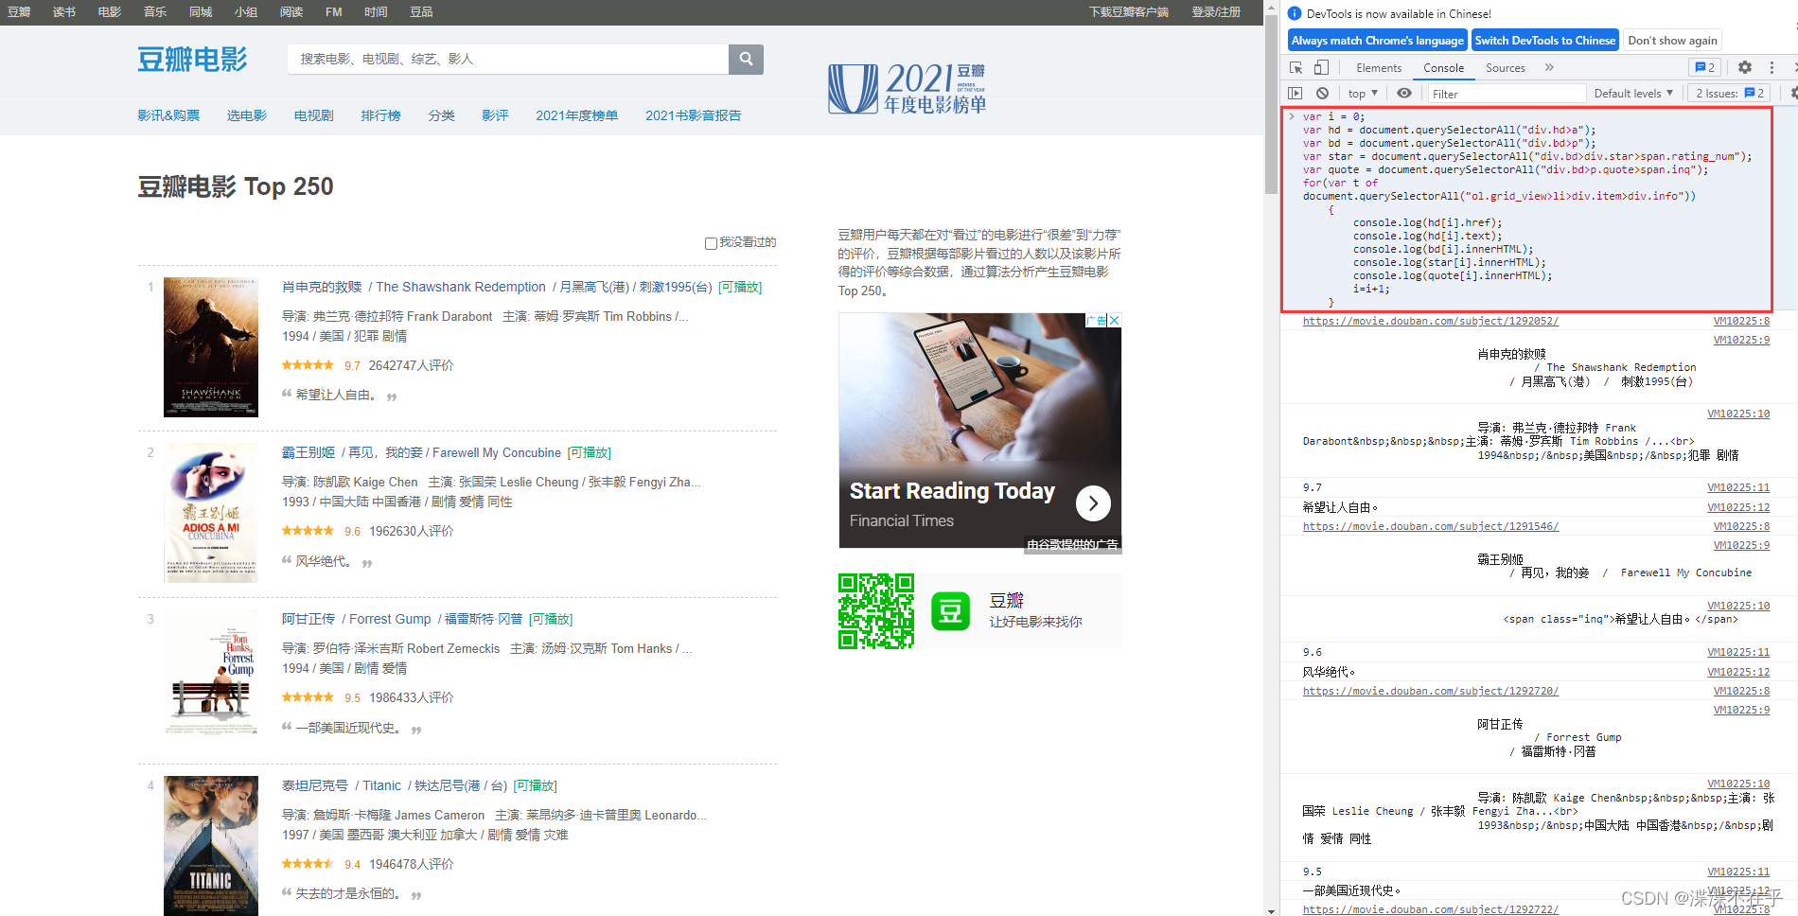1798x916 pixels.
Task: Click the Douban search magnifier button
Action: [x=746, y=59]
